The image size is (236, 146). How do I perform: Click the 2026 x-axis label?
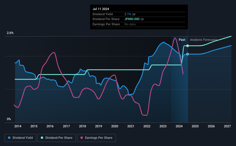point(211,126)
